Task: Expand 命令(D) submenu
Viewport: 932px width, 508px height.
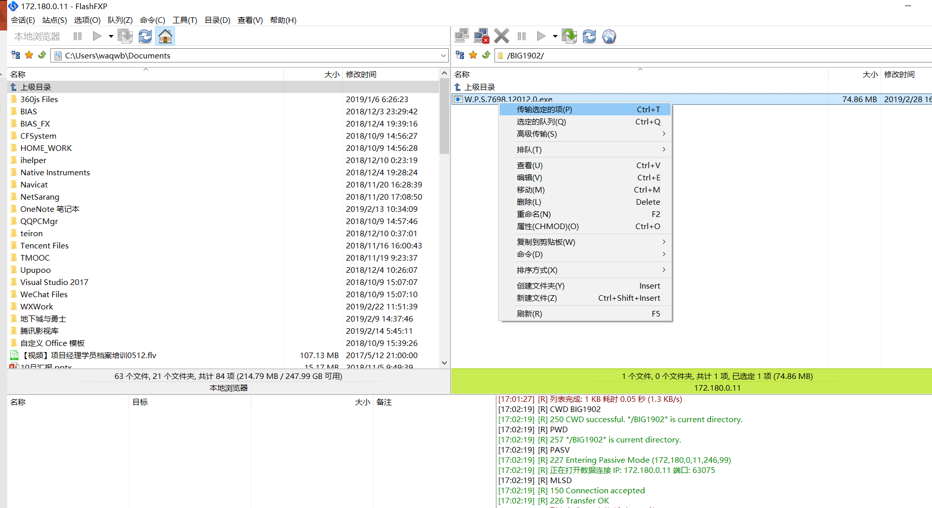Action: (585, 254)
